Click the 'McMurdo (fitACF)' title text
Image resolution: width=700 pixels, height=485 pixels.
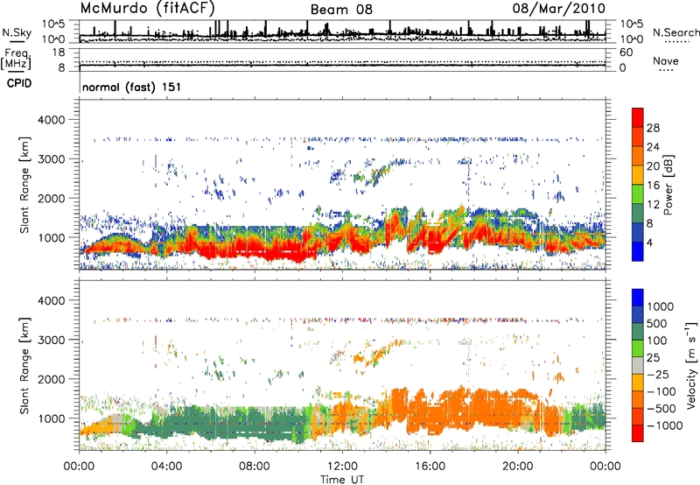147,8
